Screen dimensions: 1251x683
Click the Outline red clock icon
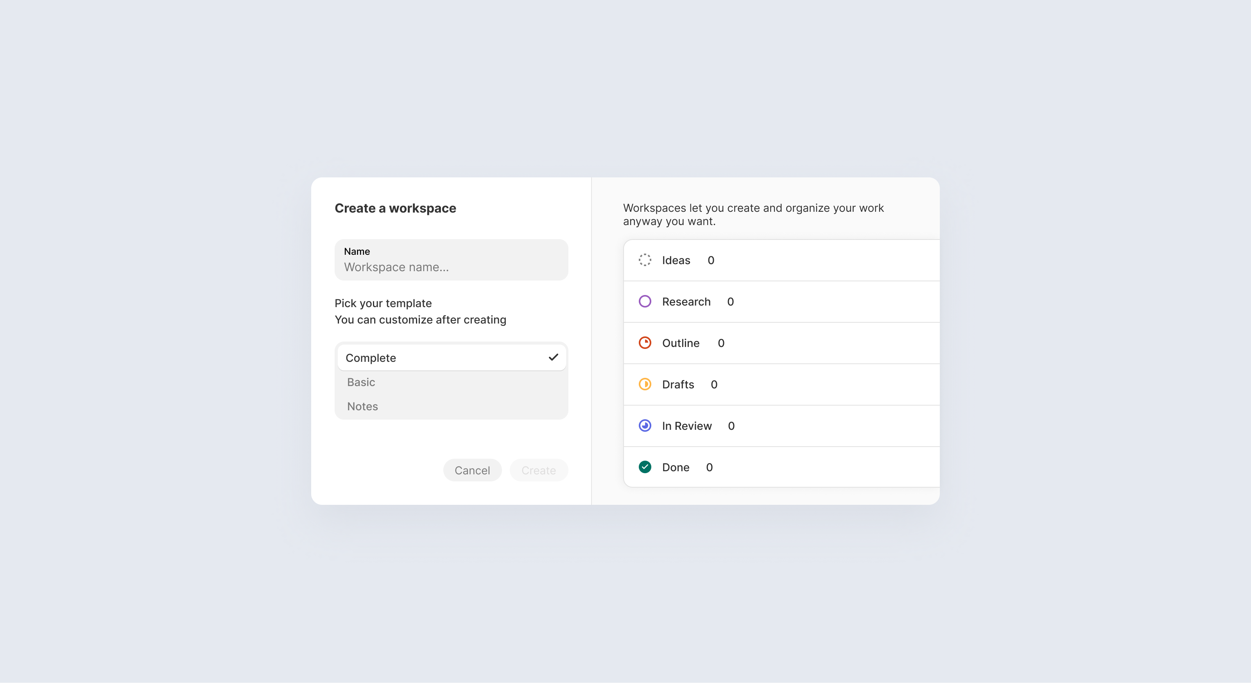pos(644,343)
